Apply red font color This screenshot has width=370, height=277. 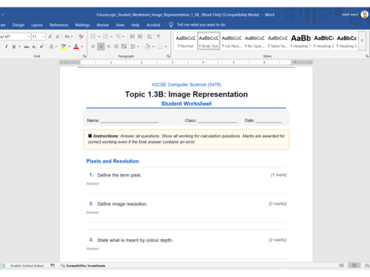[x=76, y=47]
